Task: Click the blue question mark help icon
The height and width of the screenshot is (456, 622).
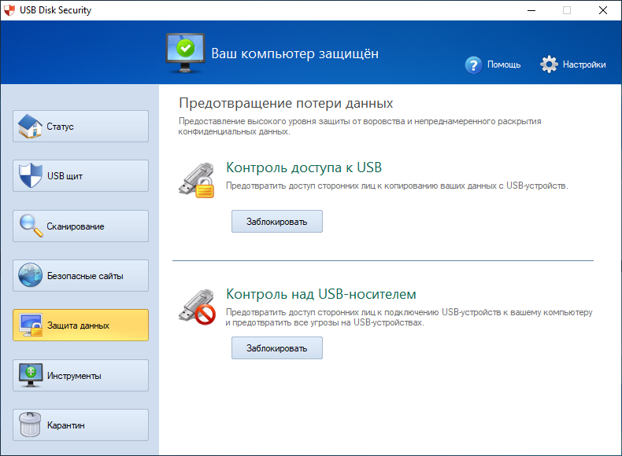Action: (x=473, y=65)
